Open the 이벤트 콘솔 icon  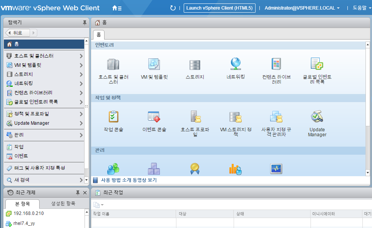[x=154, y=117]
